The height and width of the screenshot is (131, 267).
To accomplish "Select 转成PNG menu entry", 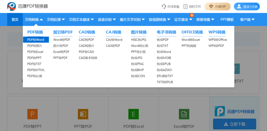I will pyautogui.click(x=137, y=64).
